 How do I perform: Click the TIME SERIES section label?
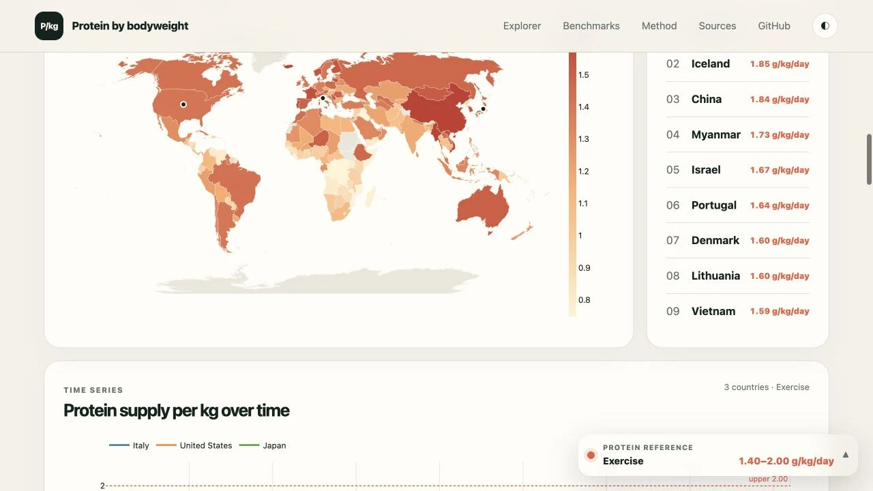pyautogui.click(x=93, y=390)
